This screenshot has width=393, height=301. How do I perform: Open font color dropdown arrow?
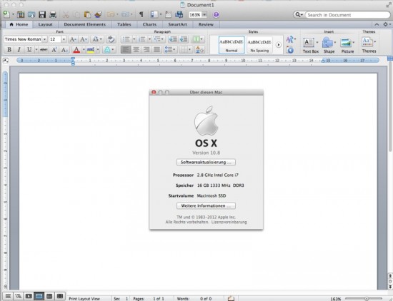pos(84,49)
